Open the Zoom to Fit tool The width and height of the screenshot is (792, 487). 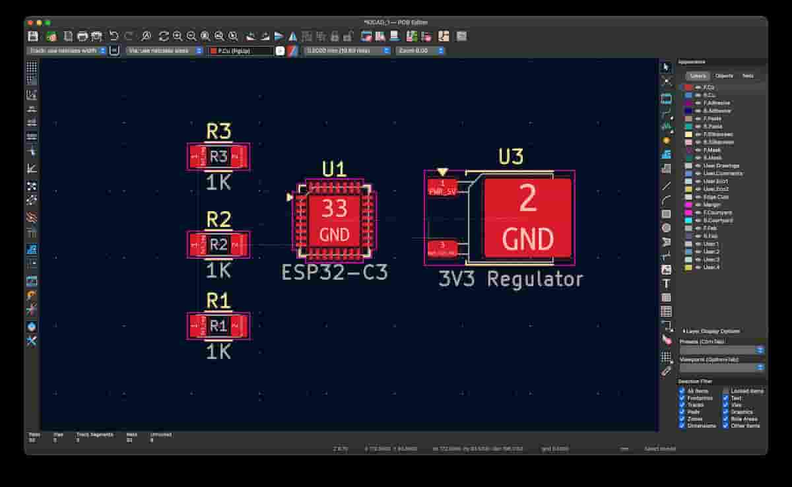tap(206, 36)
